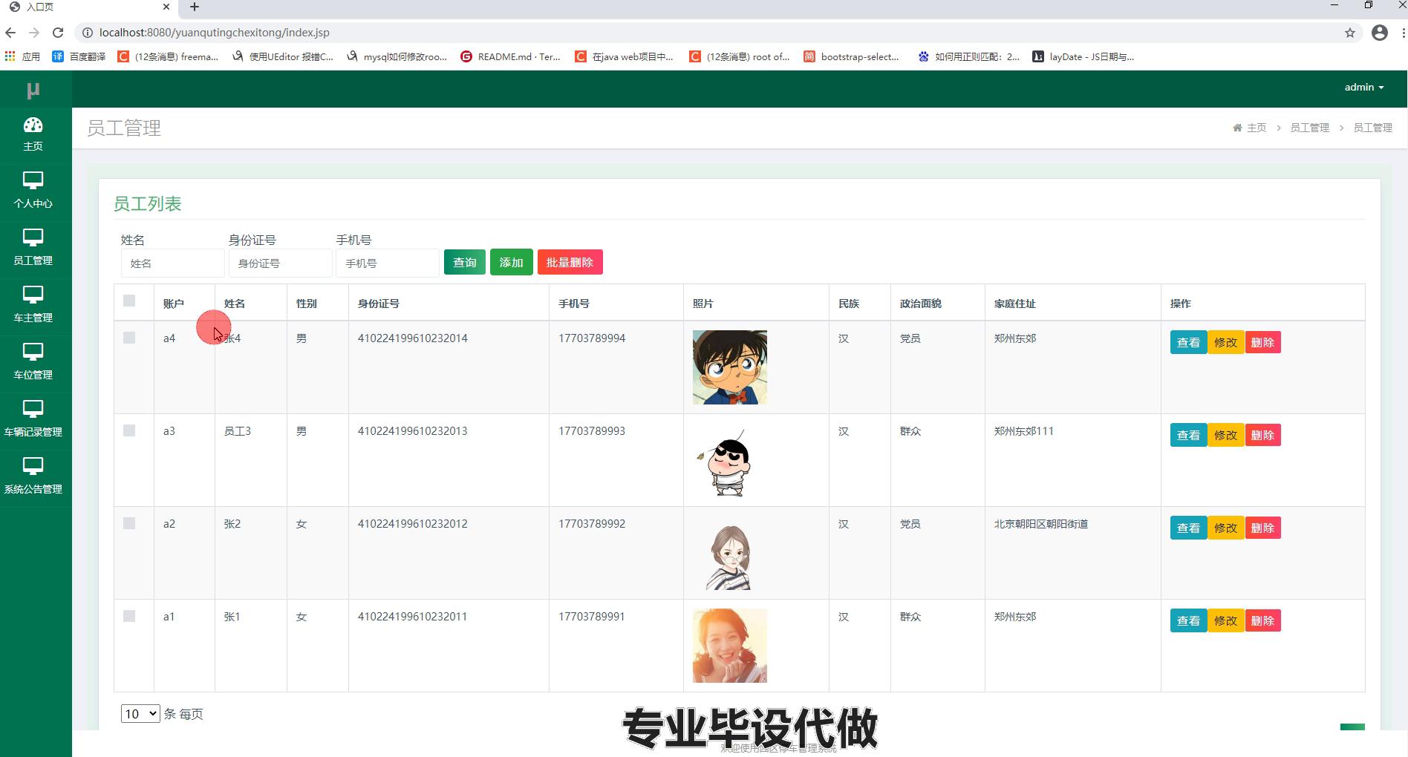The width and height of the screenshot is (1408, 757).
Task: Click 修改 for employee a3
Action: click(x=1225, y=435)
